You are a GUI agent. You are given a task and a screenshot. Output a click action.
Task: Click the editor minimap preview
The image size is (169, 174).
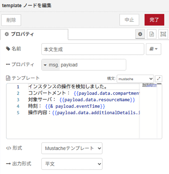pos(149,85)
